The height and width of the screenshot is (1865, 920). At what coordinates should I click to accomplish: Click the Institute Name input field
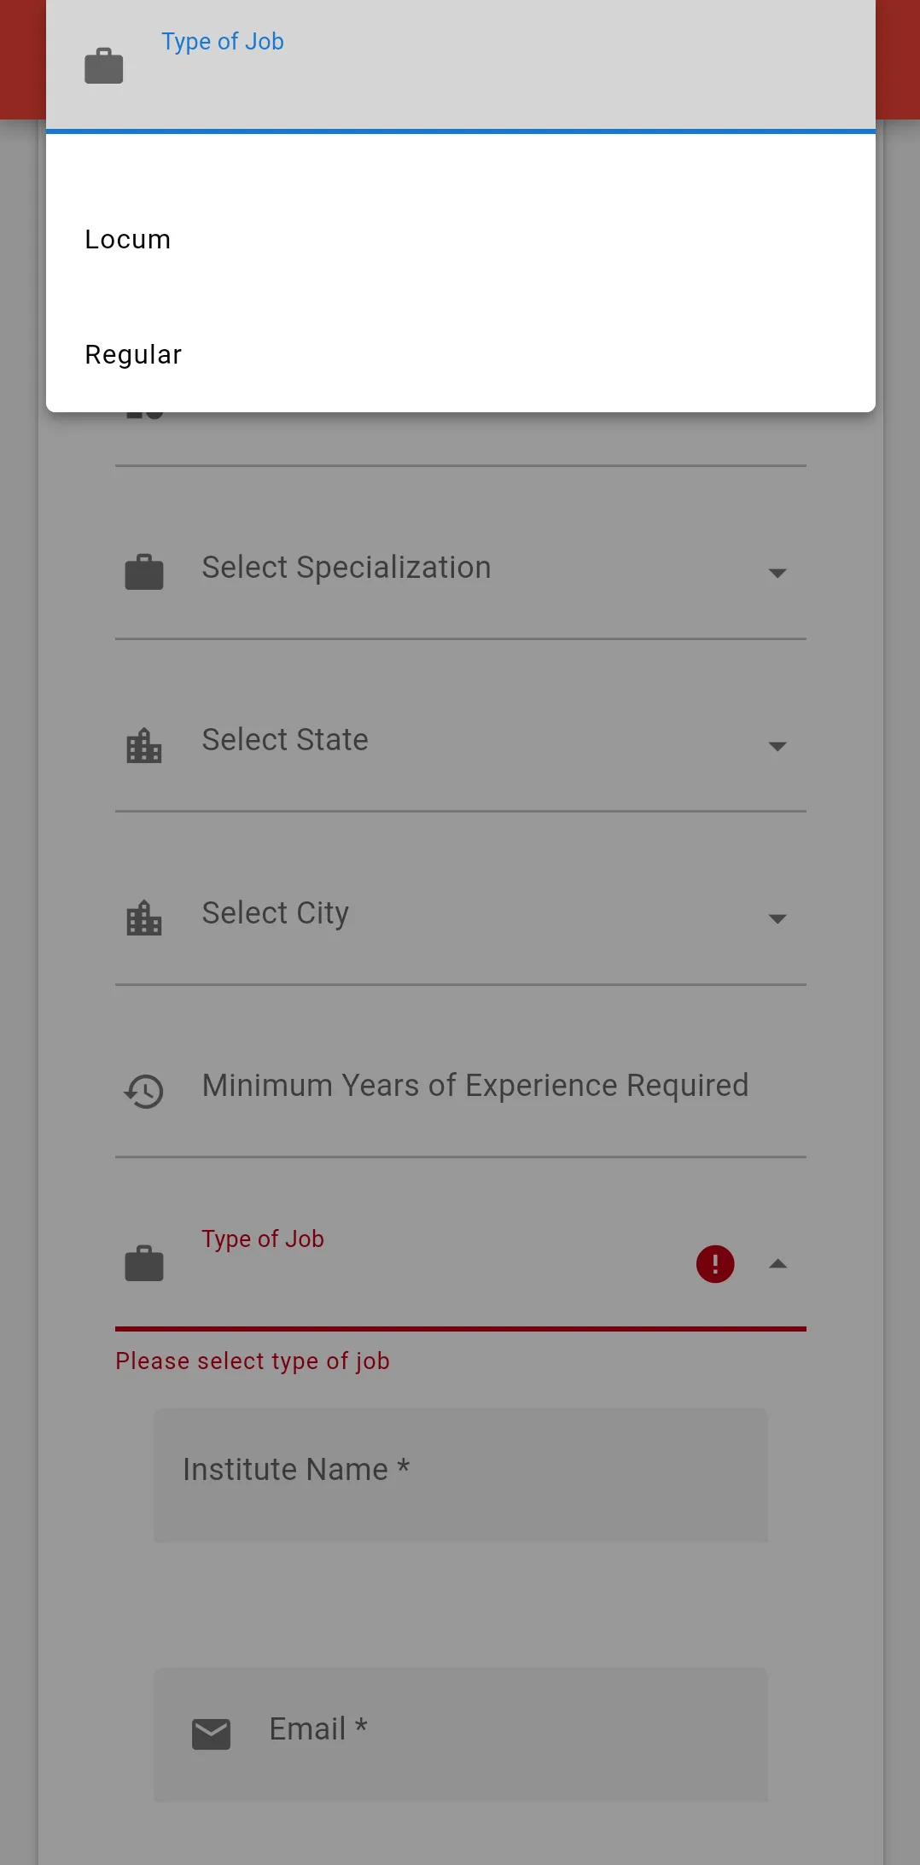click(461, 1474)
